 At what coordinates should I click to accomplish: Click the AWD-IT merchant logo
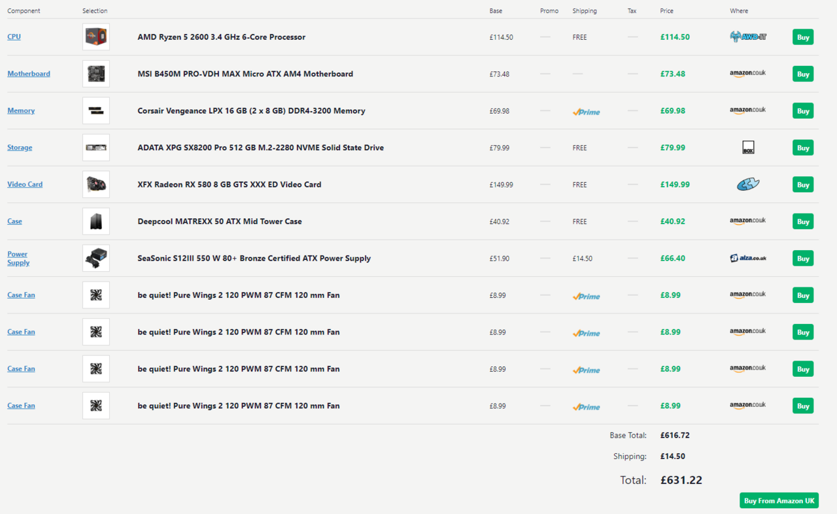click(748, 37)
